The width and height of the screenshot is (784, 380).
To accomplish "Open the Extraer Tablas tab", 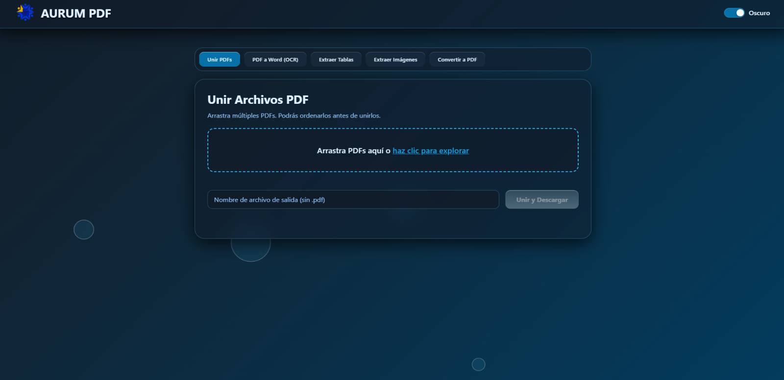I will (336, 59).
